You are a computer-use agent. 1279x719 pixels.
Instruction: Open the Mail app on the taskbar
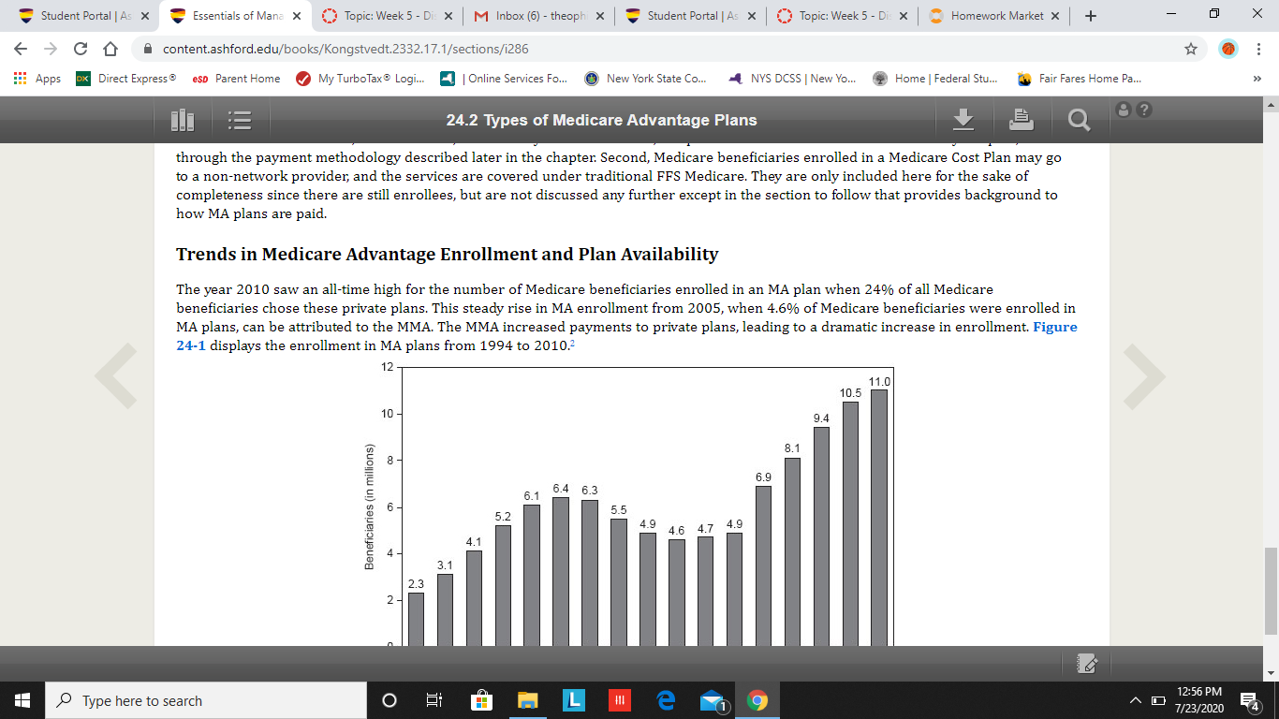[713, 701]
